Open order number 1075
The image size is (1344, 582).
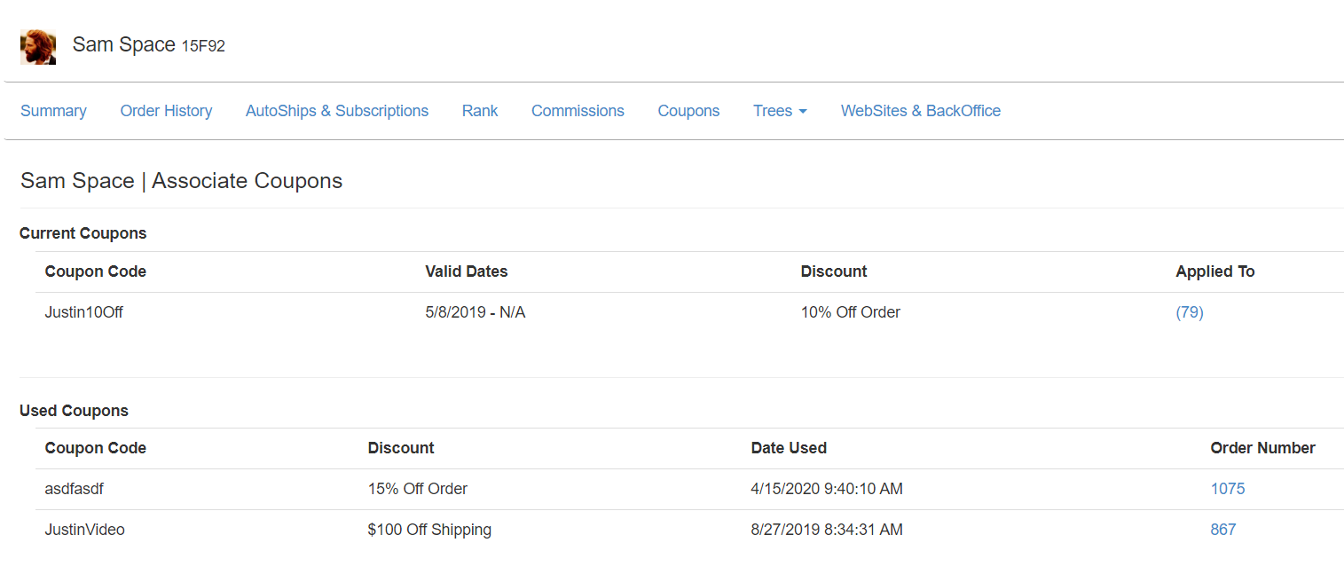tap(1227, 489)
